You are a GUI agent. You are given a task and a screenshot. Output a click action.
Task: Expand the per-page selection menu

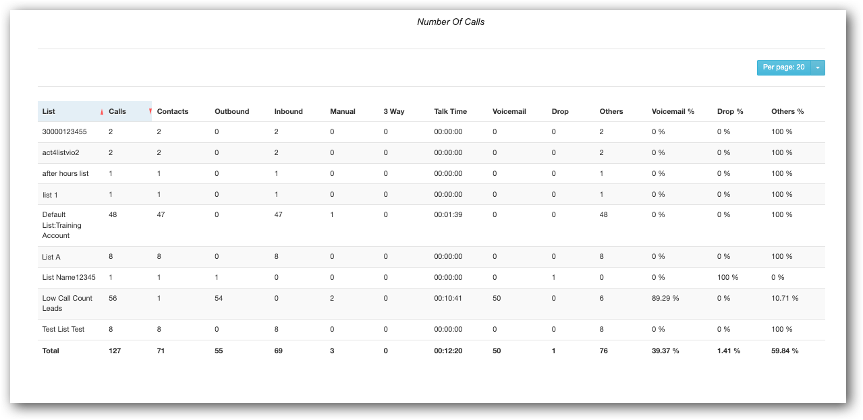point(818,67)
